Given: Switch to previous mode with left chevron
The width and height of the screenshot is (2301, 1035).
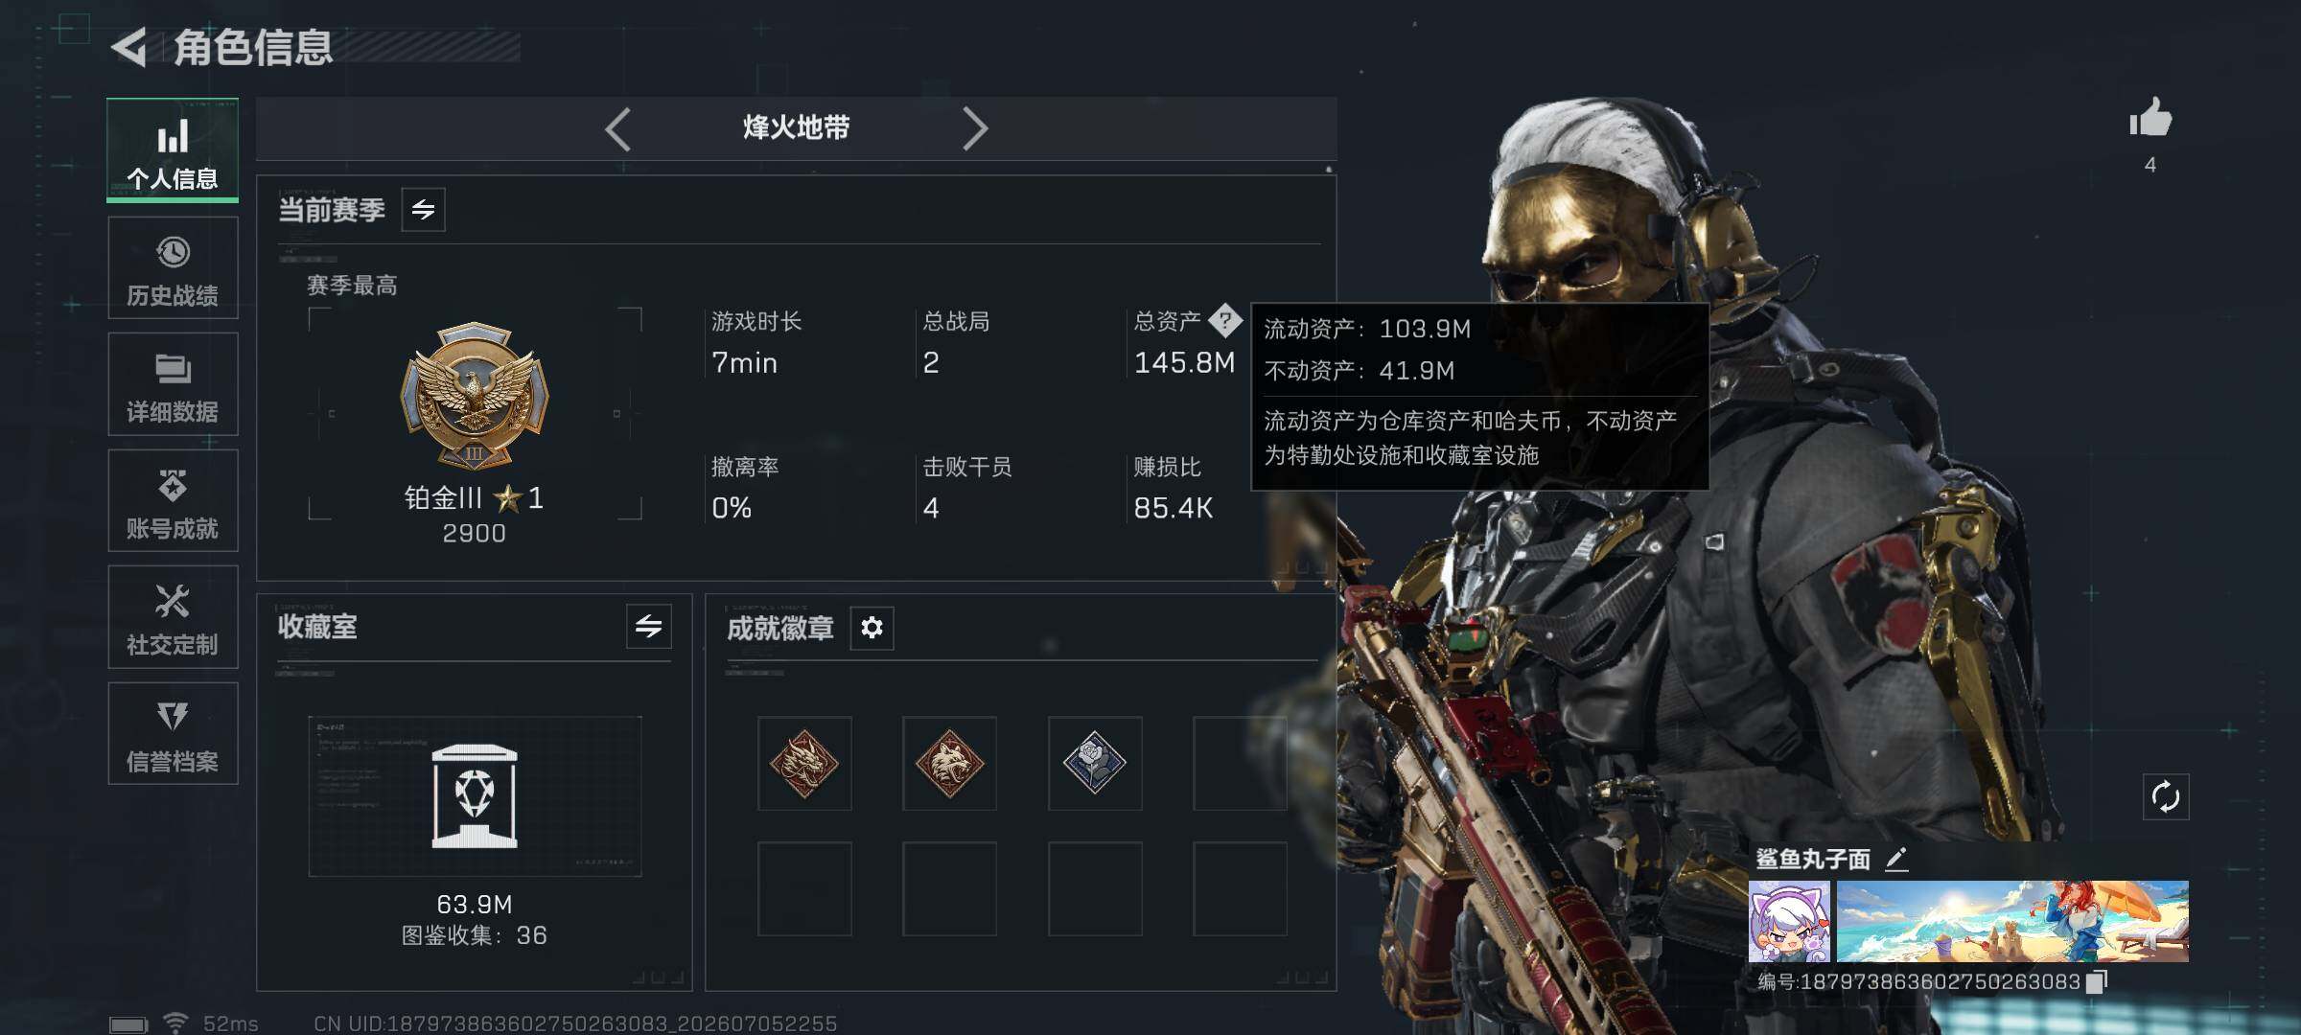Looking at the screenshot, I should click(618, 128).
